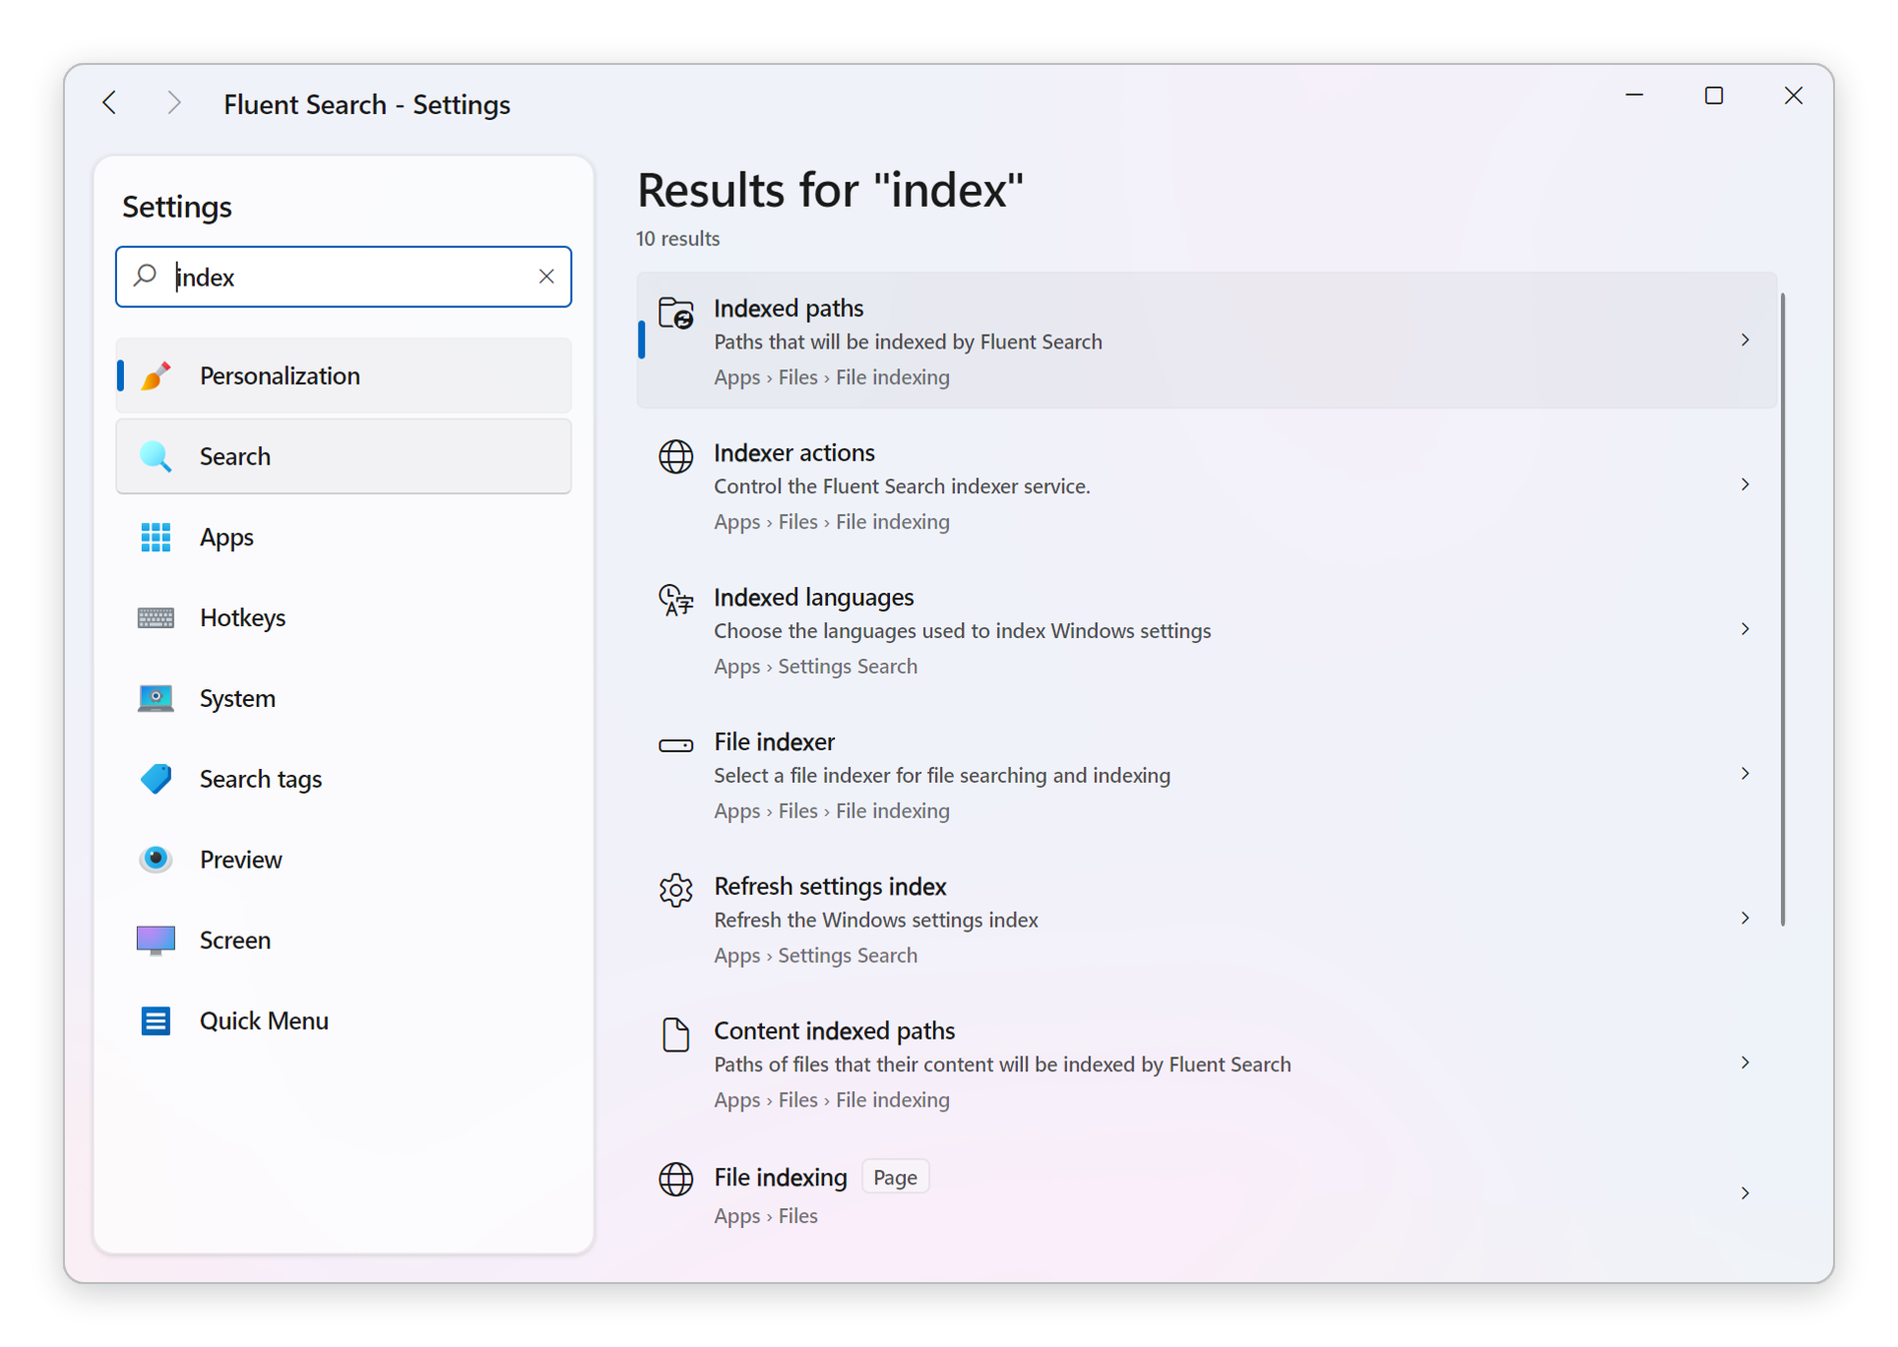Click '10 results' count text
The width and height of the screenshot is (1898, 1347).
coord(678,240)
